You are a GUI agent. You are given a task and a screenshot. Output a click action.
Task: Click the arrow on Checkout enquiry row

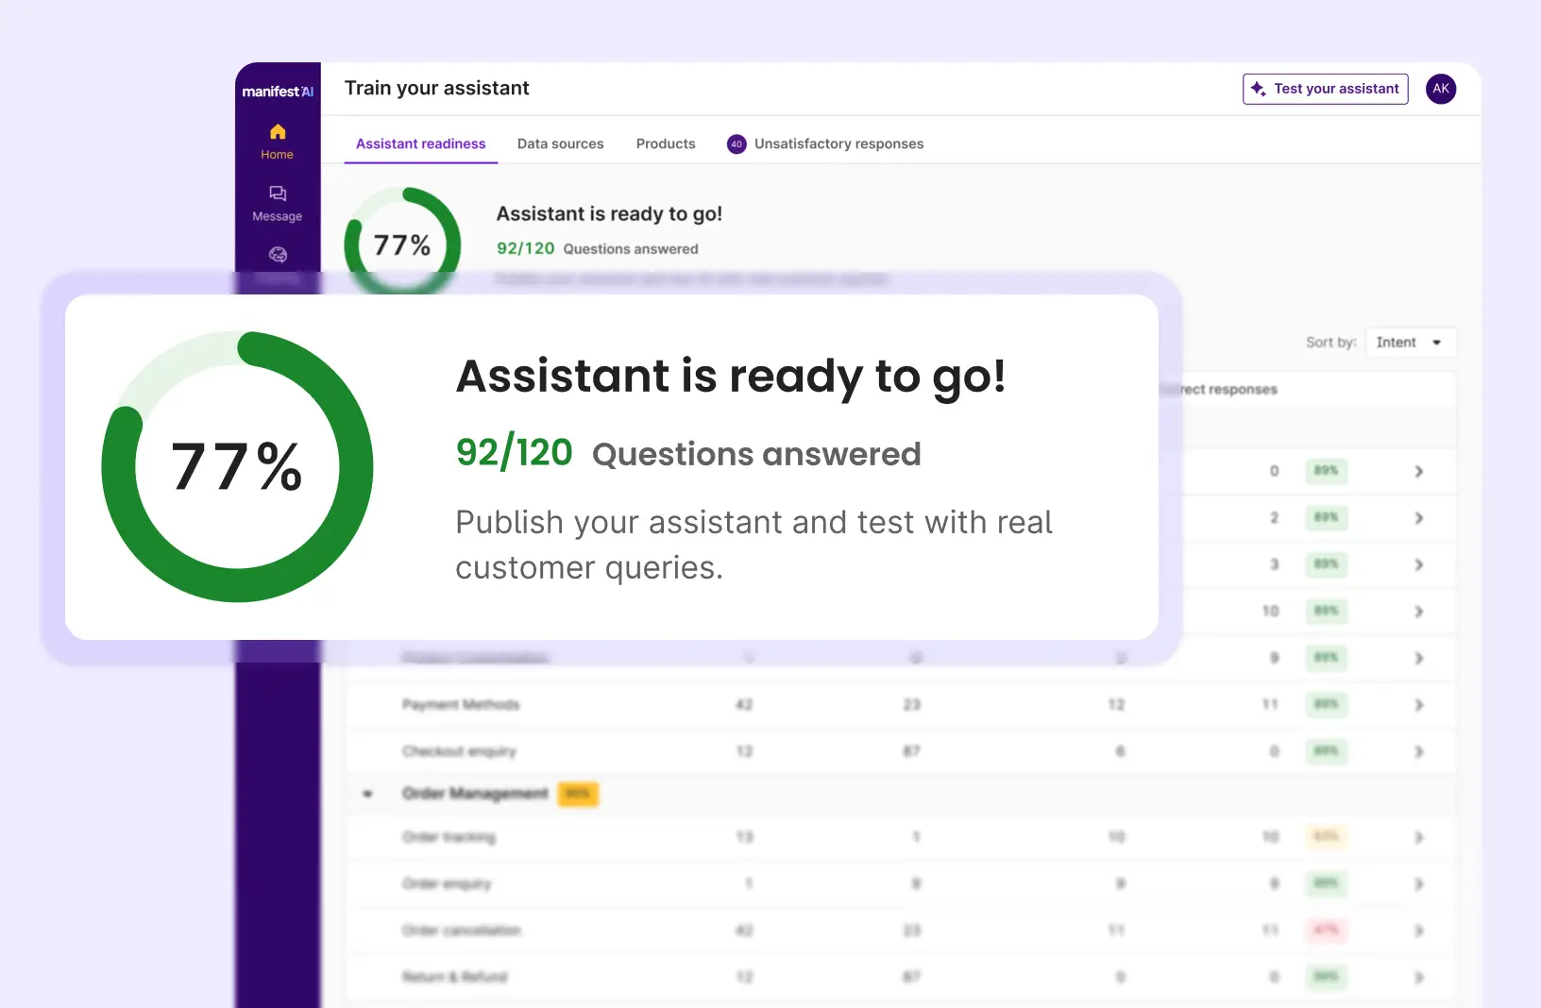click(x=1418, y=752)
